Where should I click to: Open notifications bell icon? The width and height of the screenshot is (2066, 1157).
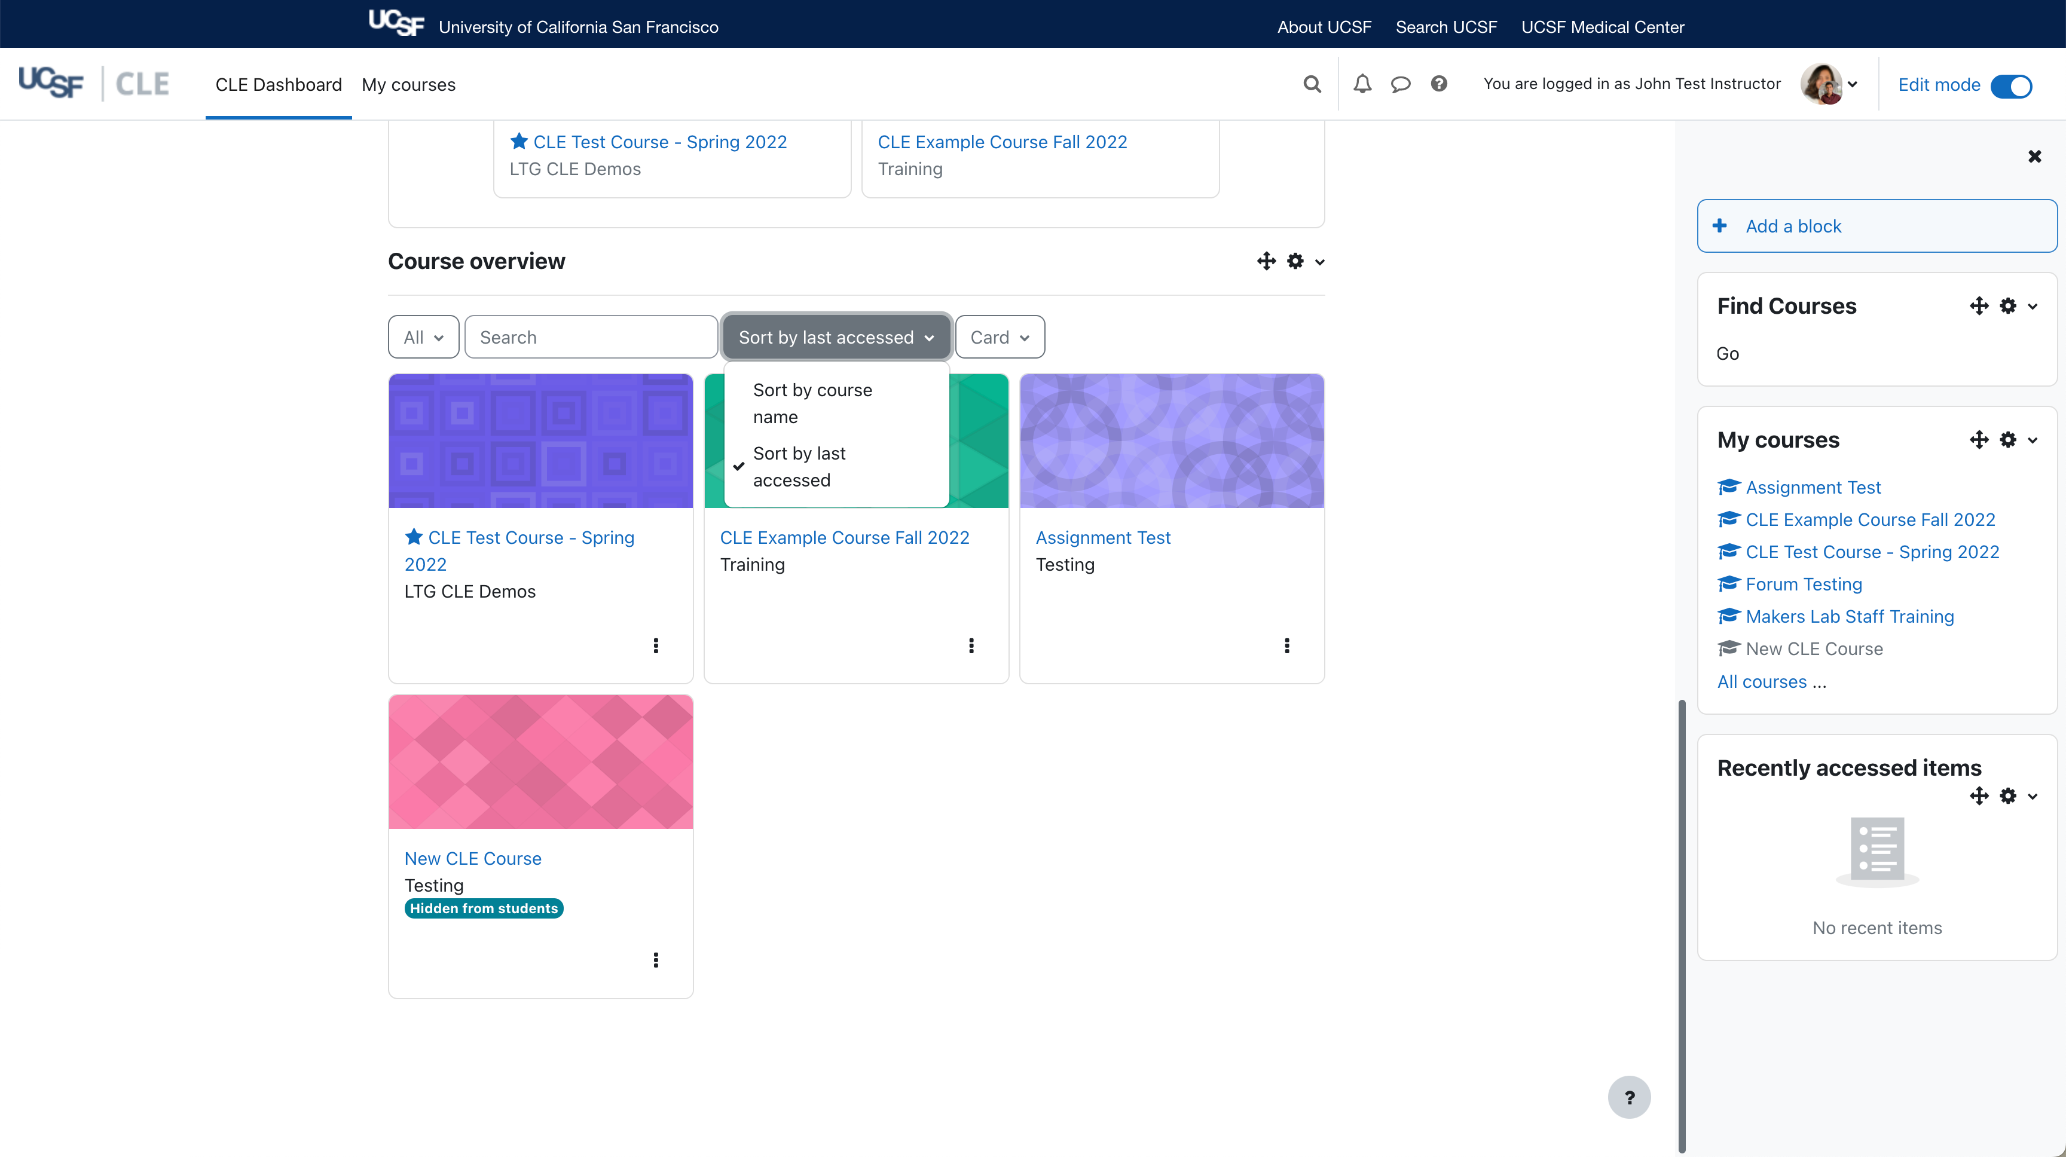1362,84
